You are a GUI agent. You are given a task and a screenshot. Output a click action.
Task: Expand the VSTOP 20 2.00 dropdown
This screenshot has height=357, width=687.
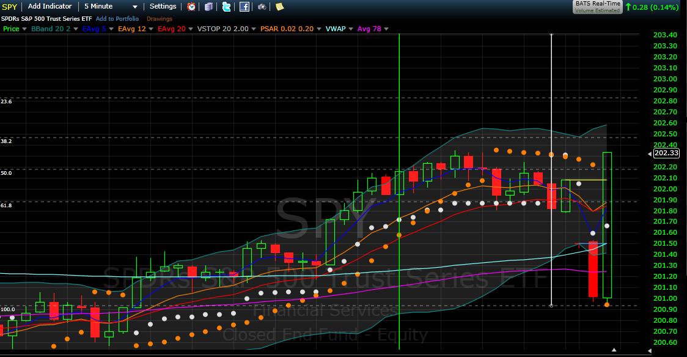[254, 29]
